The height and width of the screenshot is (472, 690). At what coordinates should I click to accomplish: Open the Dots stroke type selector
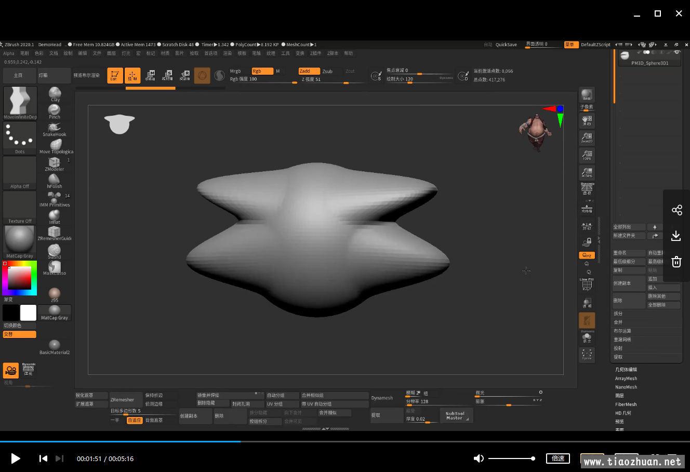click(x=20, y=138)
